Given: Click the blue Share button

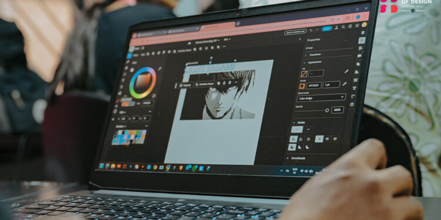Looking at the screenshot, I should [327, 29].
